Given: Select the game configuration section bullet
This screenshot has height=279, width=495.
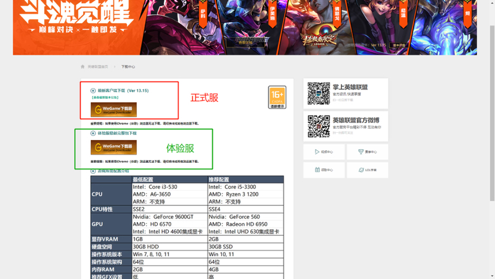Looking at the screenshot, I should click(93, 171).
